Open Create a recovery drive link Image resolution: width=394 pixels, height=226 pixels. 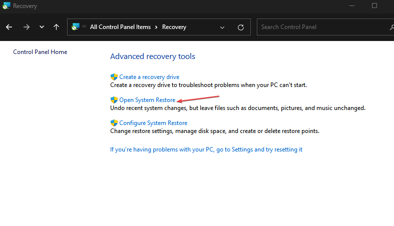pos(149,77)
